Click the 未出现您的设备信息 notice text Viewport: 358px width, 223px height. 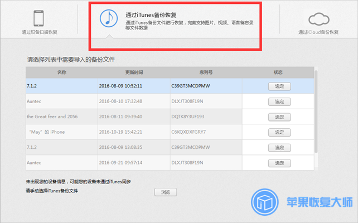click(78, 182)
